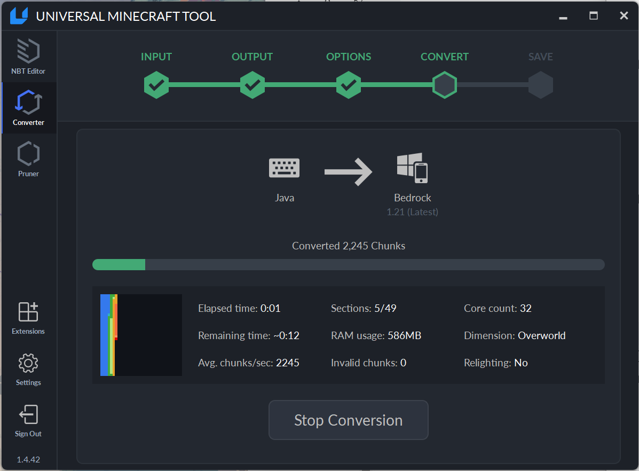Maximize the Universal Minecraft Tool window

594,16
